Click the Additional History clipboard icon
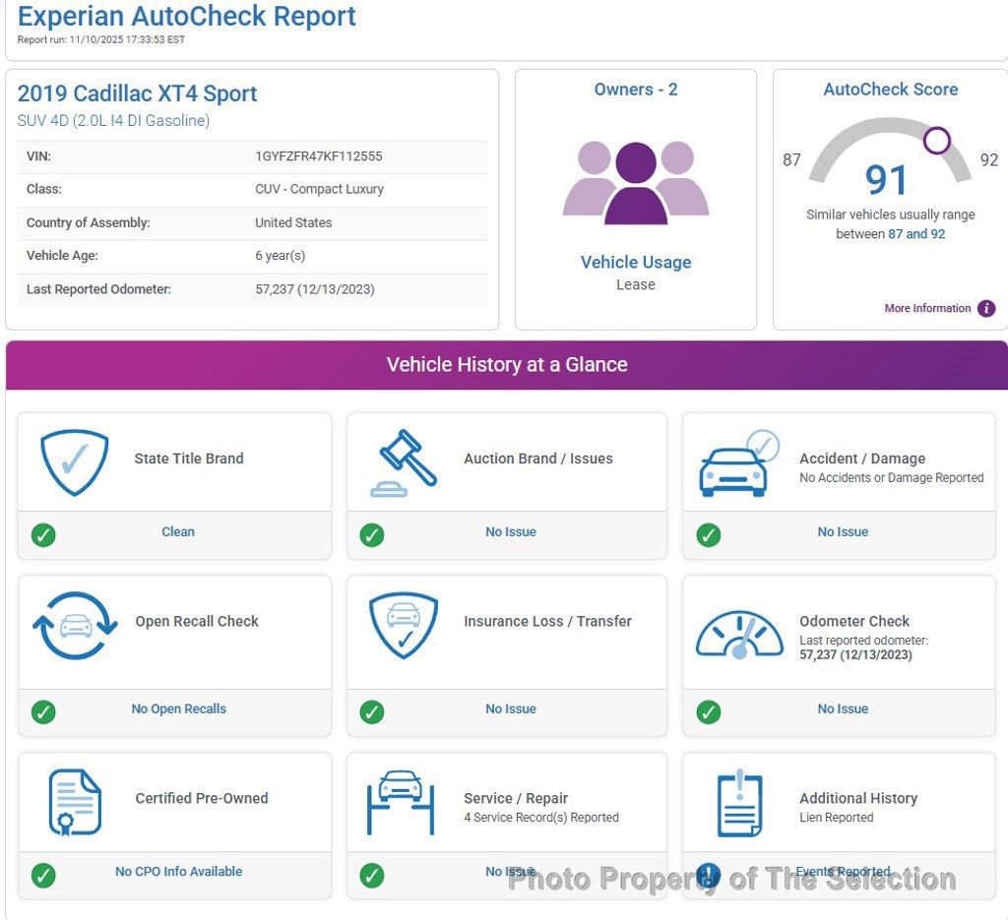The image size is (1008, 920). point(739,802)
